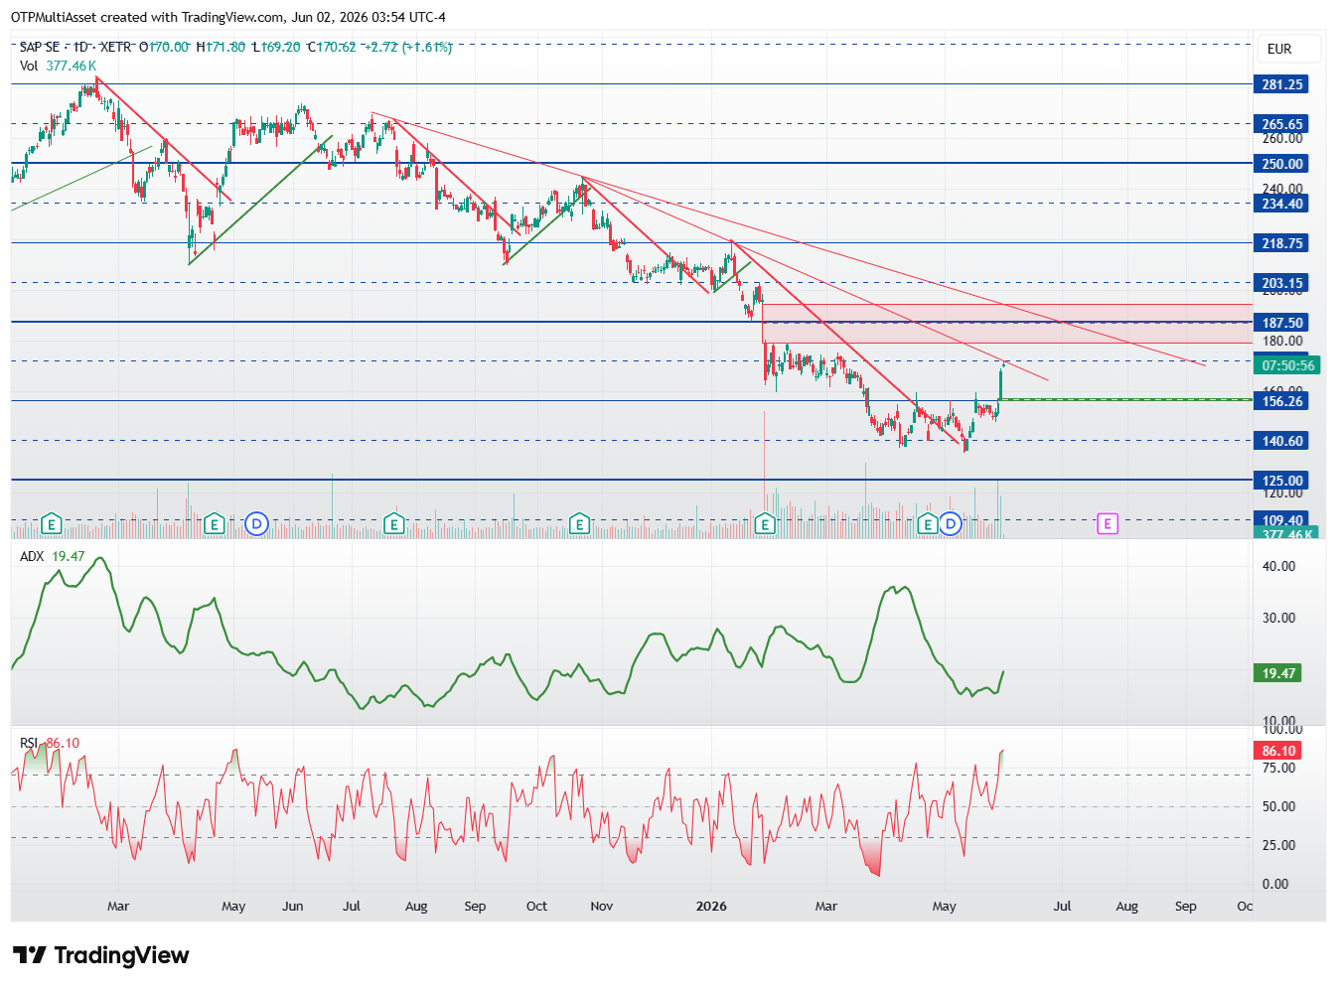The width and height of the screenshot is (1337, 989).
Task: Select the 240.00 tick on price scale
Action: 1282,189
